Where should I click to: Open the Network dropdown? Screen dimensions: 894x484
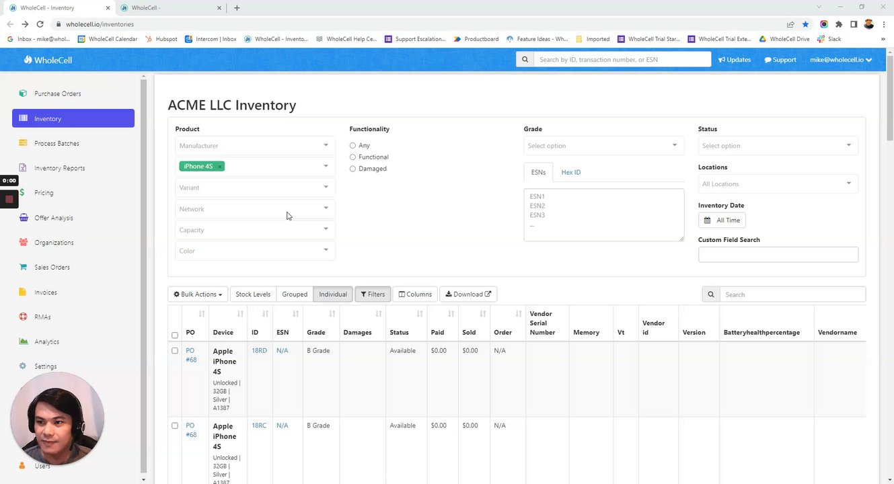[255, 208]
